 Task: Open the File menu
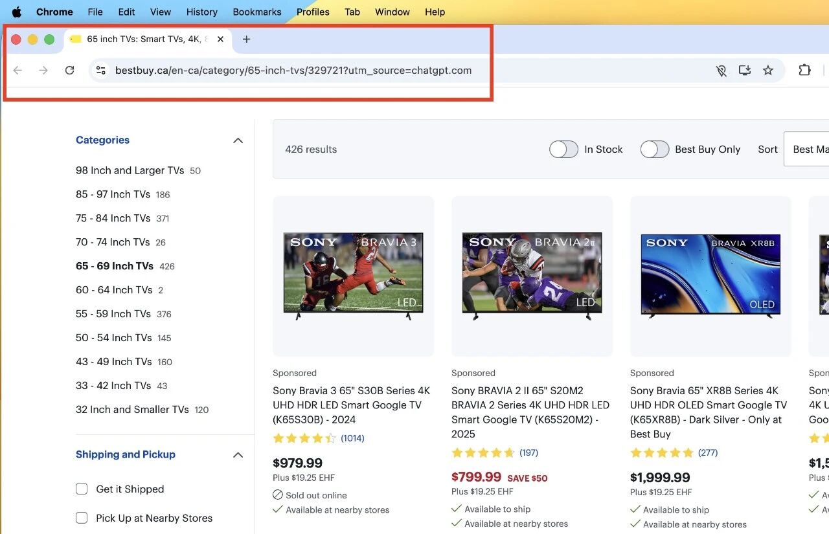point(95,12)
